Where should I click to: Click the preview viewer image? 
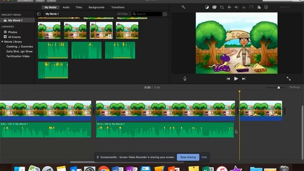coord(237,43)
